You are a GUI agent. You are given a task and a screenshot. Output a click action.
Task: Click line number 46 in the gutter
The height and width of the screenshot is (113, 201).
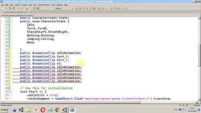tap(7, 81)
